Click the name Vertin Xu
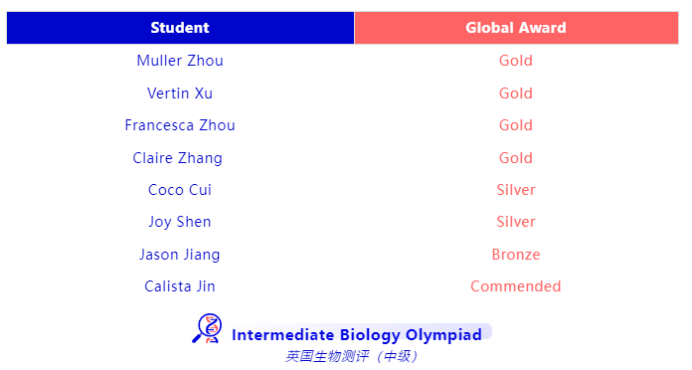 tap(180, 93)
